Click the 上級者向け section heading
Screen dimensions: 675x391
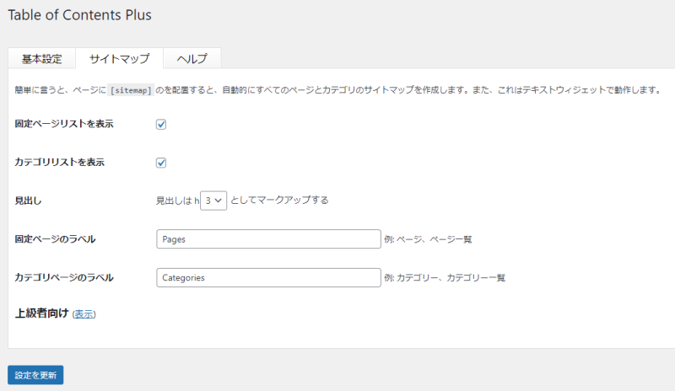coord(41,313)
